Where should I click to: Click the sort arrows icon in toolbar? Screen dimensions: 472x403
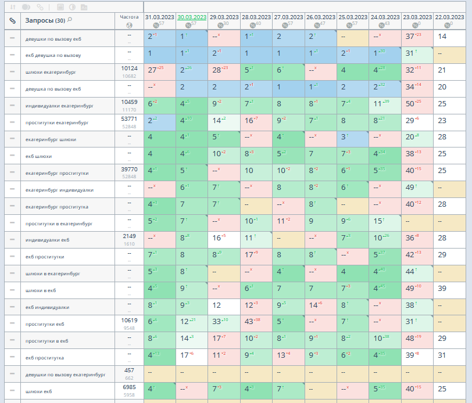[x=13, y=8]
